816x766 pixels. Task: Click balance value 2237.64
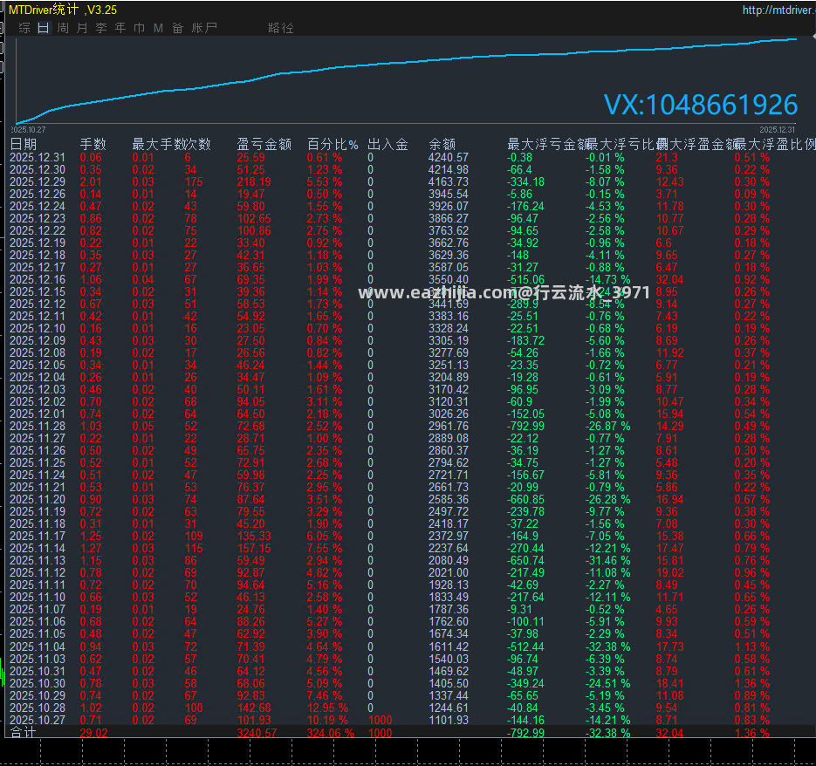click(x=449, y=549)
